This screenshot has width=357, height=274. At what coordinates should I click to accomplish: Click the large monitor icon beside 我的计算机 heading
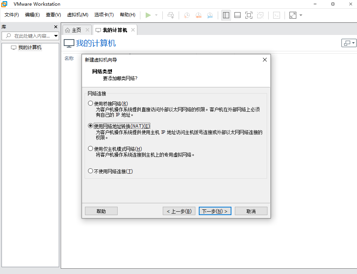click(x=69, y=43)
